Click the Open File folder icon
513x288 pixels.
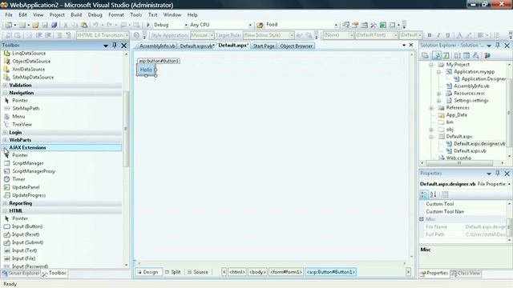click(35, 25)
